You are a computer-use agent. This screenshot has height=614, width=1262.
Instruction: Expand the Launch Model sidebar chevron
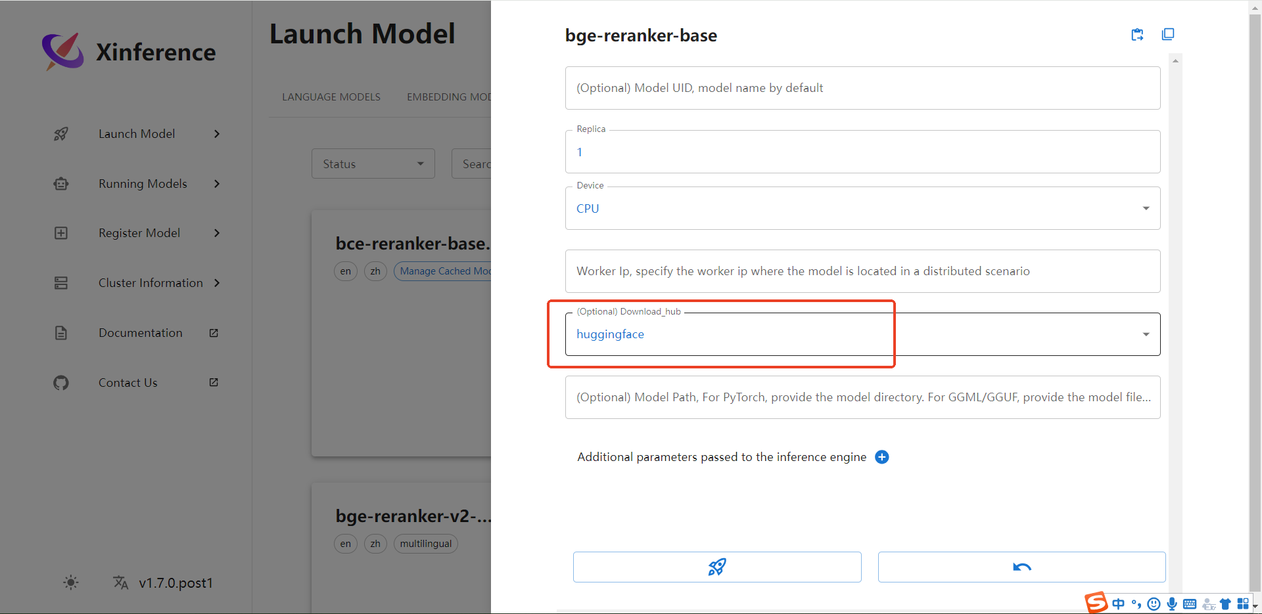pyautogui.click(x=217, y=134)
